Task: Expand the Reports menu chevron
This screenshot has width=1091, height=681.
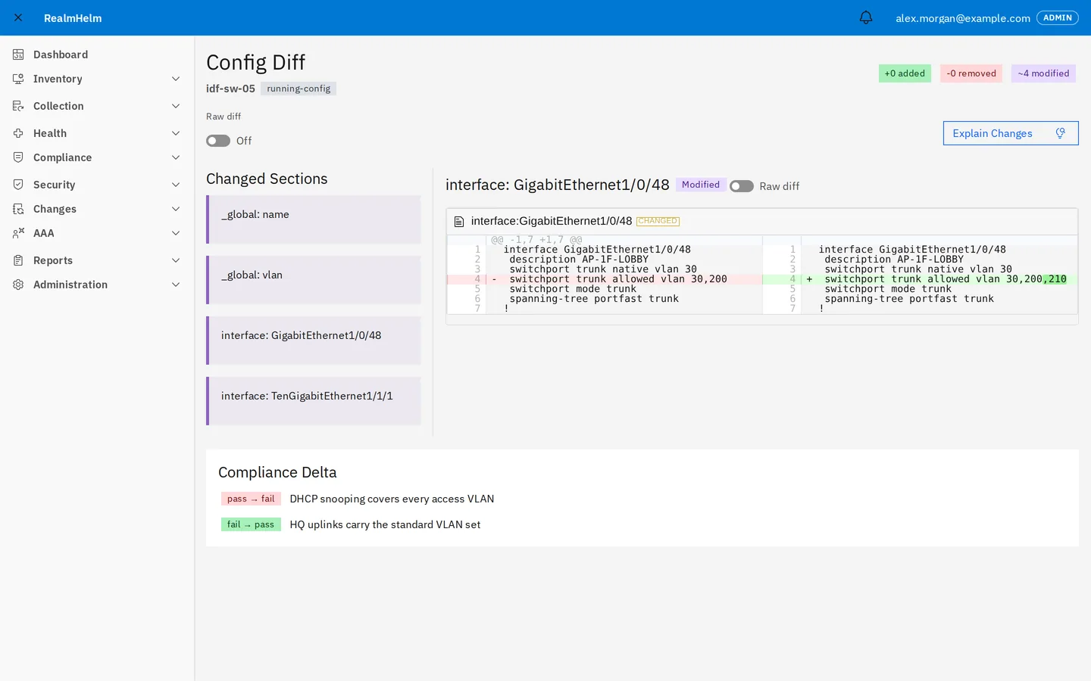Action: [x=176, y=260]
